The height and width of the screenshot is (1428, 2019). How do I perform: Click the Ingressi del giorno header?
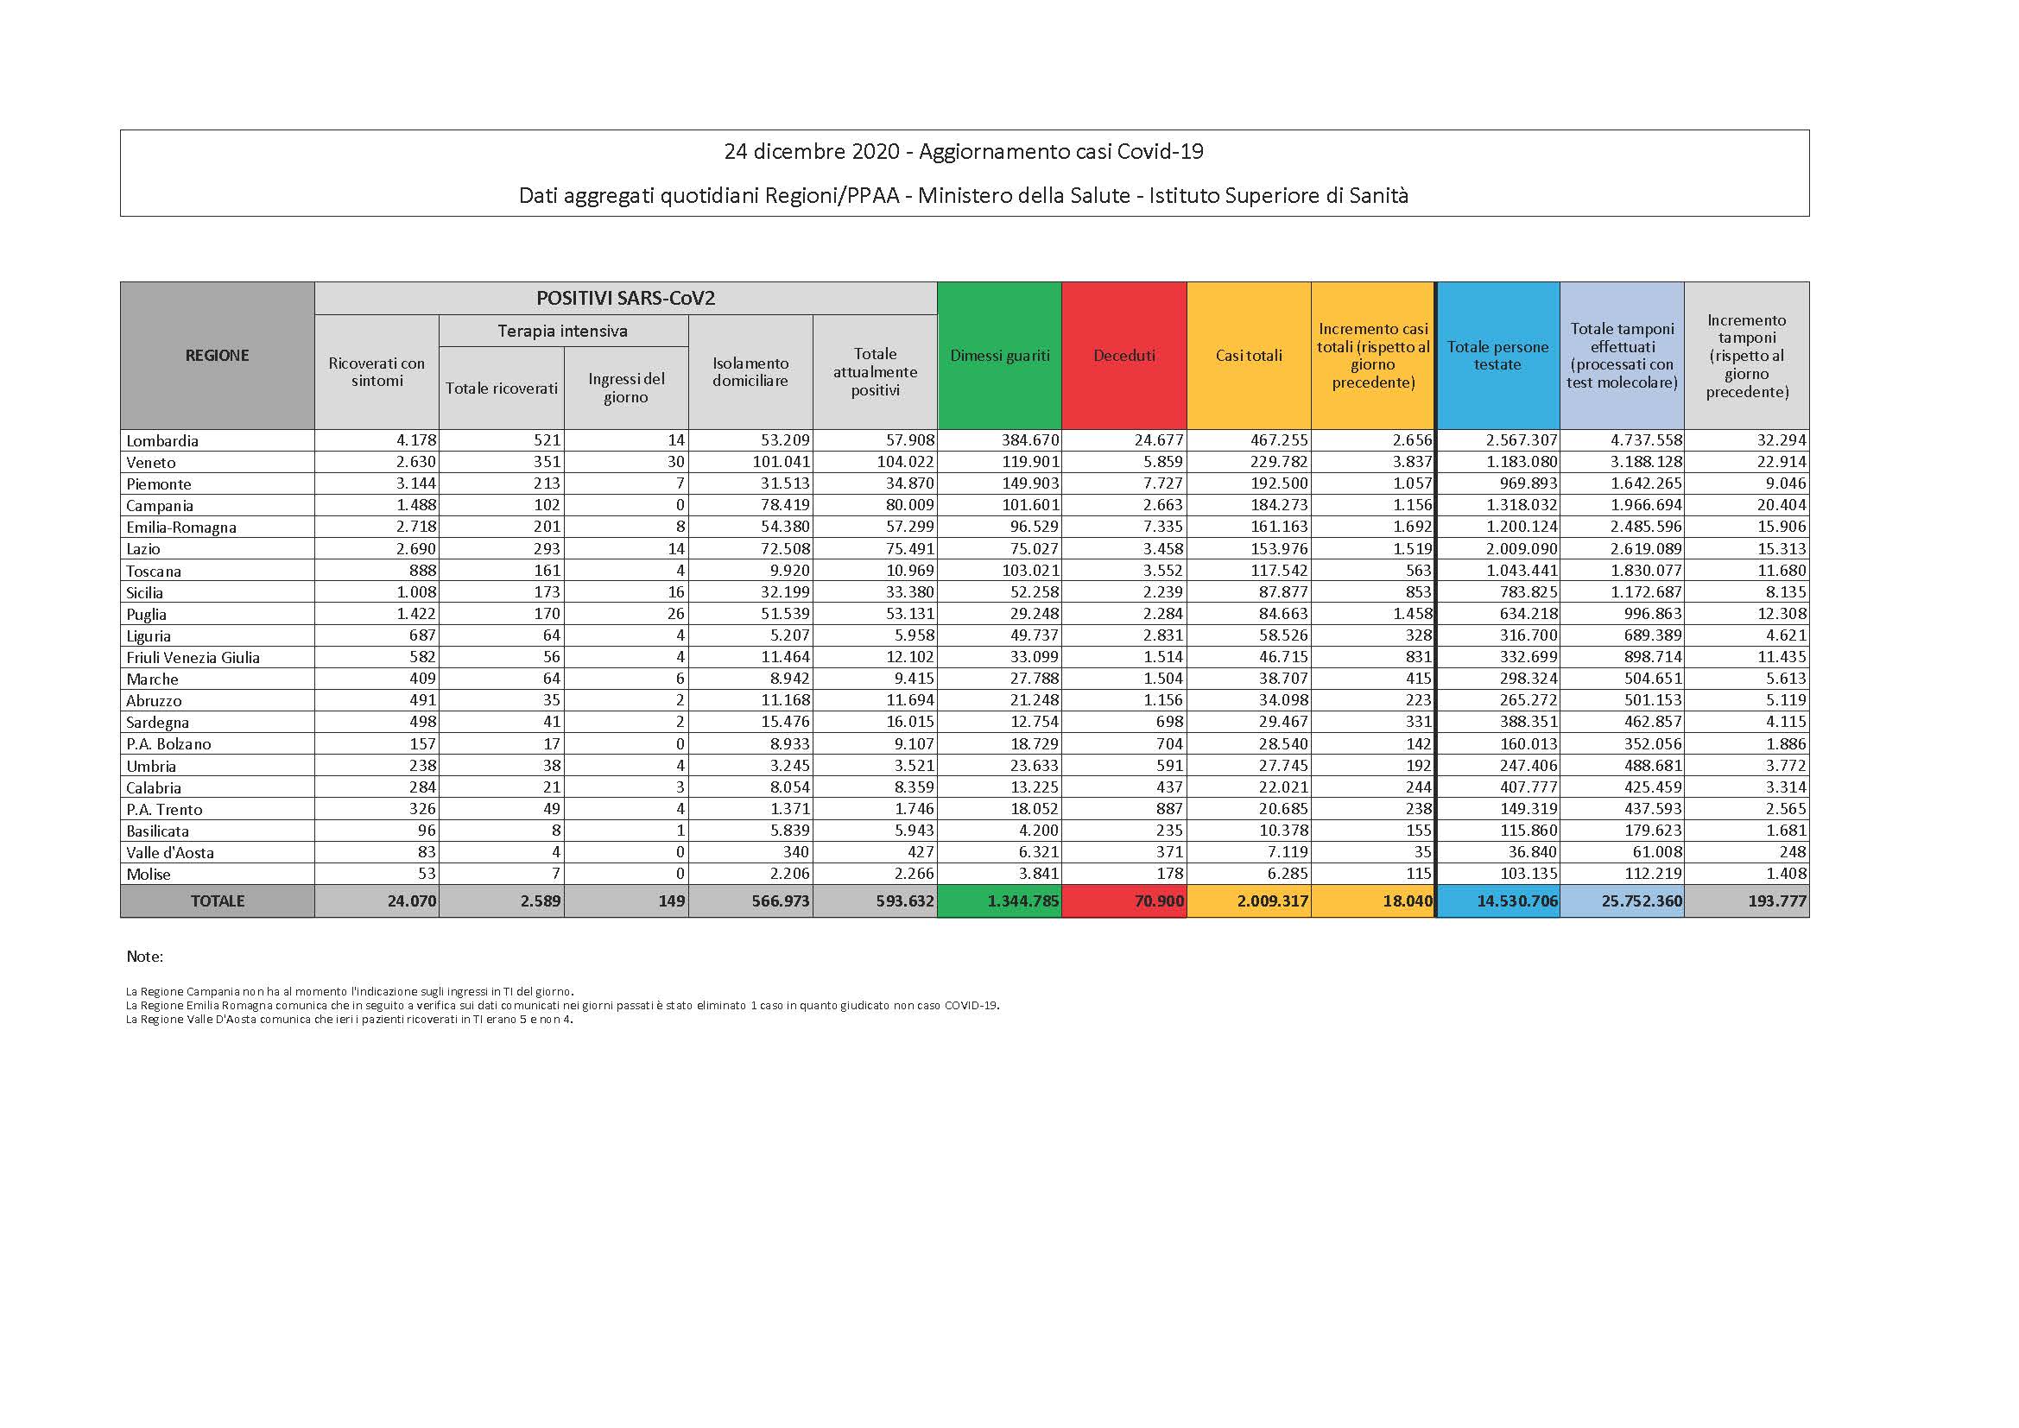click(626, 388)
